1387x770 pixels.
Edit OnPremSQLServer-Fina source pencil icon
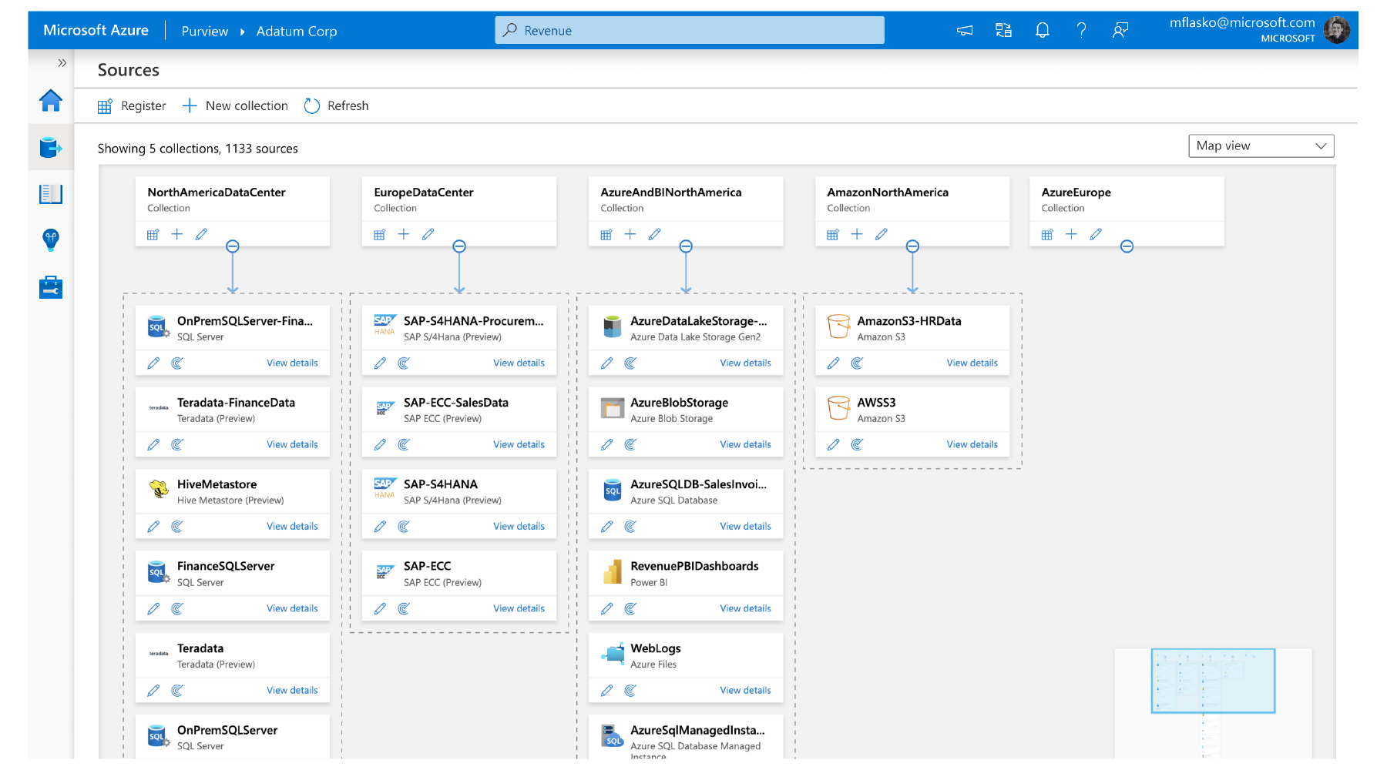(x=153, y=363)
